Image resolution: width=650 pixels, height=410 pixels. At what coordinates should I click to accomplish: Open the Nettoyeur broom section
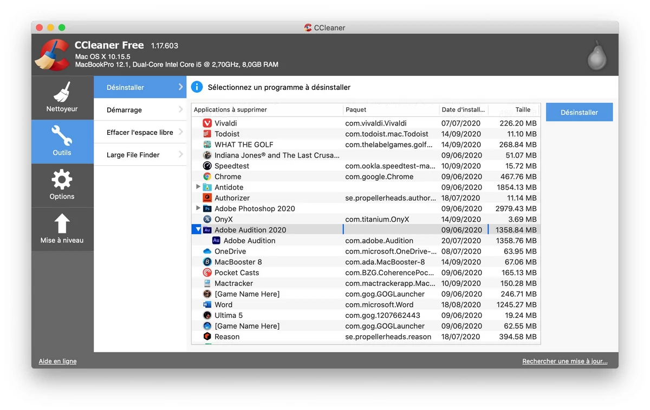(x=62, y=97)
